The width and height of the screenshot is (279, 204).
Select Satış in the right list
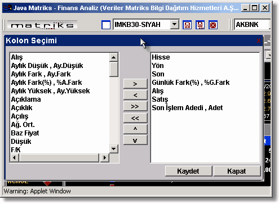[160, 99]
